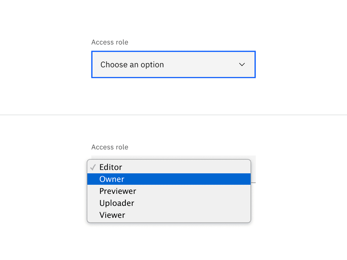Click the entry between Owner and Uploader

pyautogui.click(x=118, y=191)
